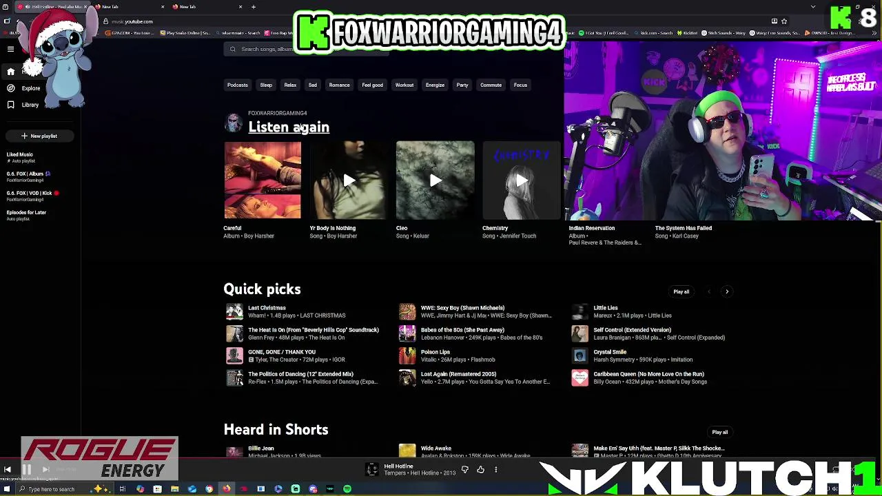Select the Commute mood chip

[x=491, y=85]
